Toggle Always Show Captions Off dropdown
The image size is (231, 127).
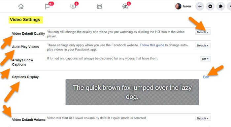tap(205, 59)
